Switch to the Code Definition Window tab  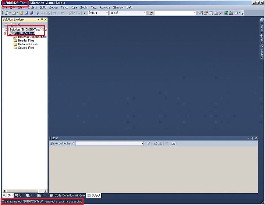coord(67,195)
